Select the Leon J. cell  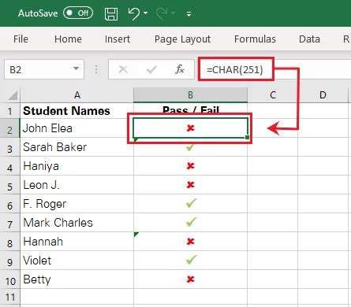click(x=77, y=185)
